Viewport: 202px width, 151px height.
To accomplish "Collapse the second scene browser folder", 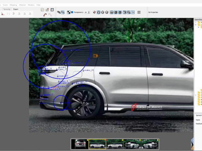I will tap(196, 25).
